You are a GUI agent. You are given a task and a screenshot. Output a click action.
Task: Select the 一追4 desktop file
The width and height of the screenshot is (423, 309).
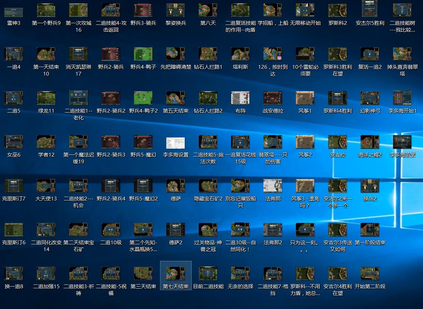point(14,54)
